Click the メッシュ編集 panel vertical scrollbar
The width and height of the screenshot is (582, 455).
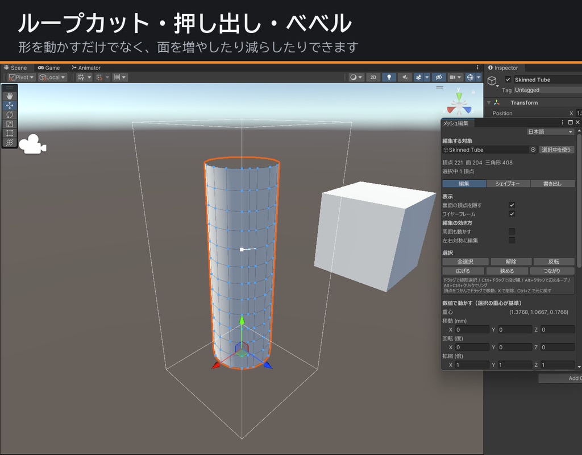(x=579, y=201)
